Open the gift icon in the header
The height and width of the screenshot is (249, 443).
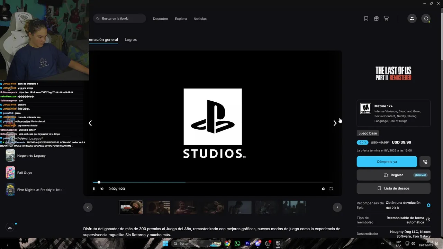[376, 19]
